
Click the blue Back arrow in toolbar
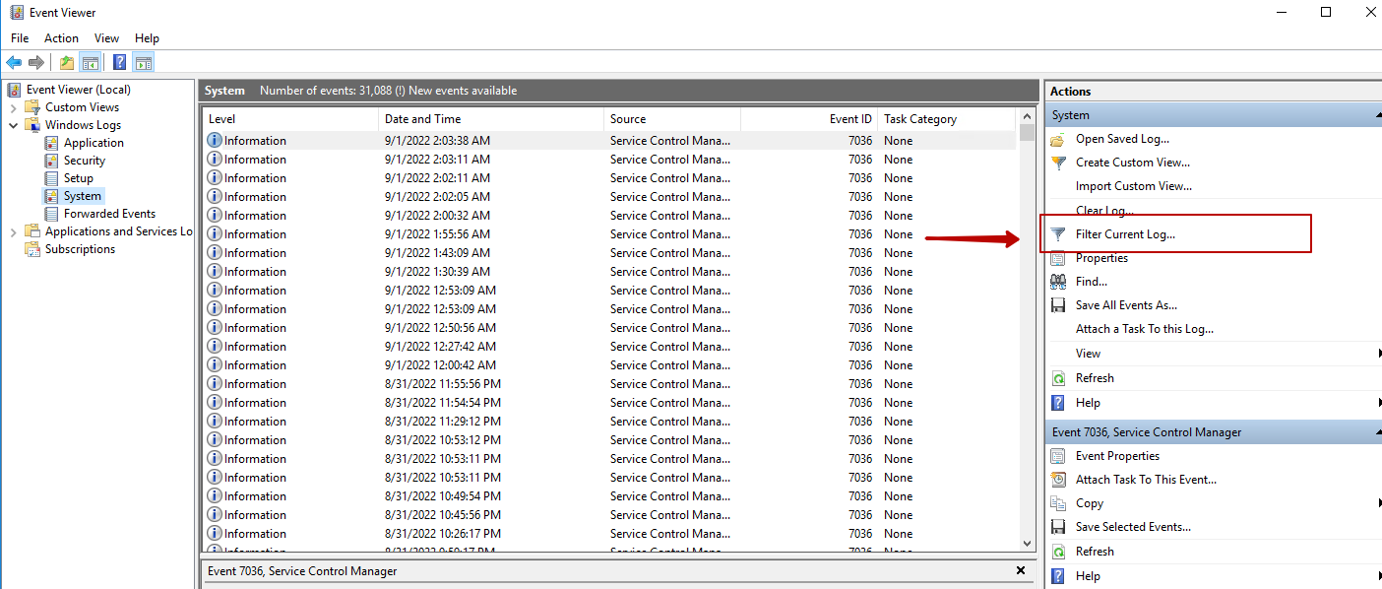point(14,63)
